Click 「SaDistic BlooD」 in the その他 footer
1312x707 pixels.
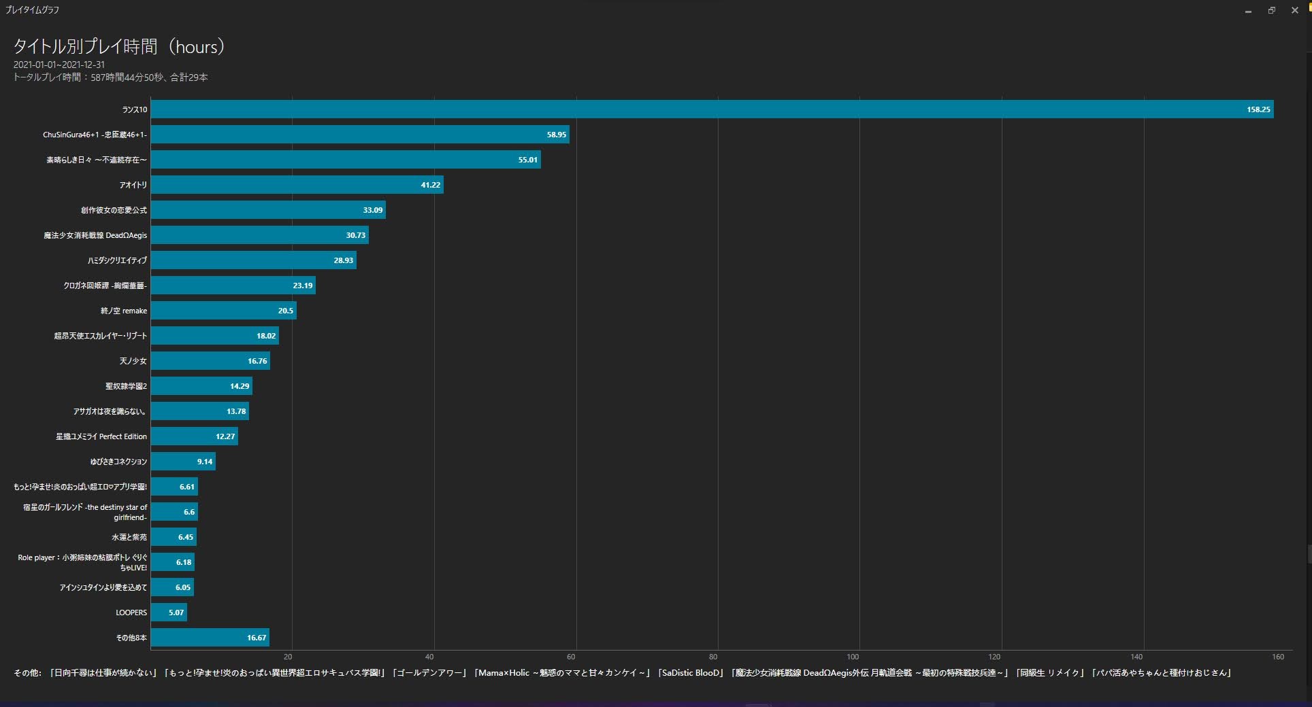coord(691,673)
